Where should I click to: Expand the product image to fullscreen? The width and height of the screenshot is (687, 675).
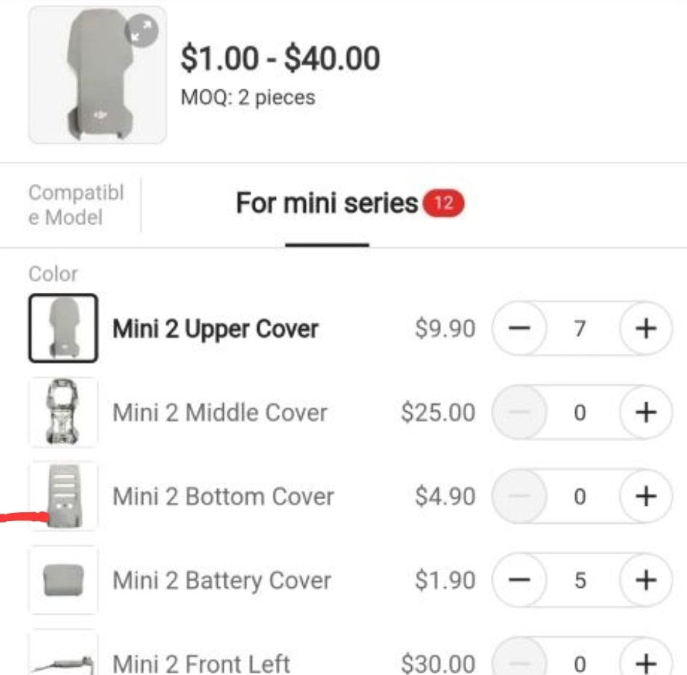[x=141, y=31]
